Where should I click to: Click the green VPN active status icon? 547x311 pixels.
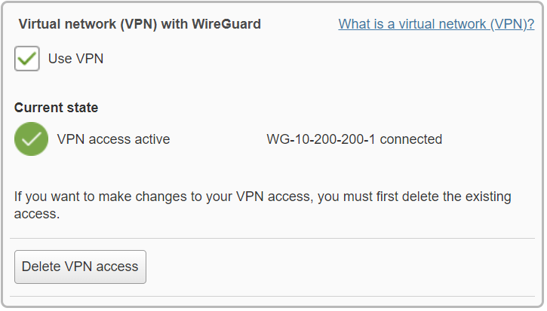[x=32, y=139]
